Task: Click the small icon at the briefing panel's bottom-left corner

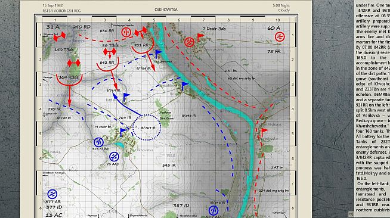Action: point(351,214)
